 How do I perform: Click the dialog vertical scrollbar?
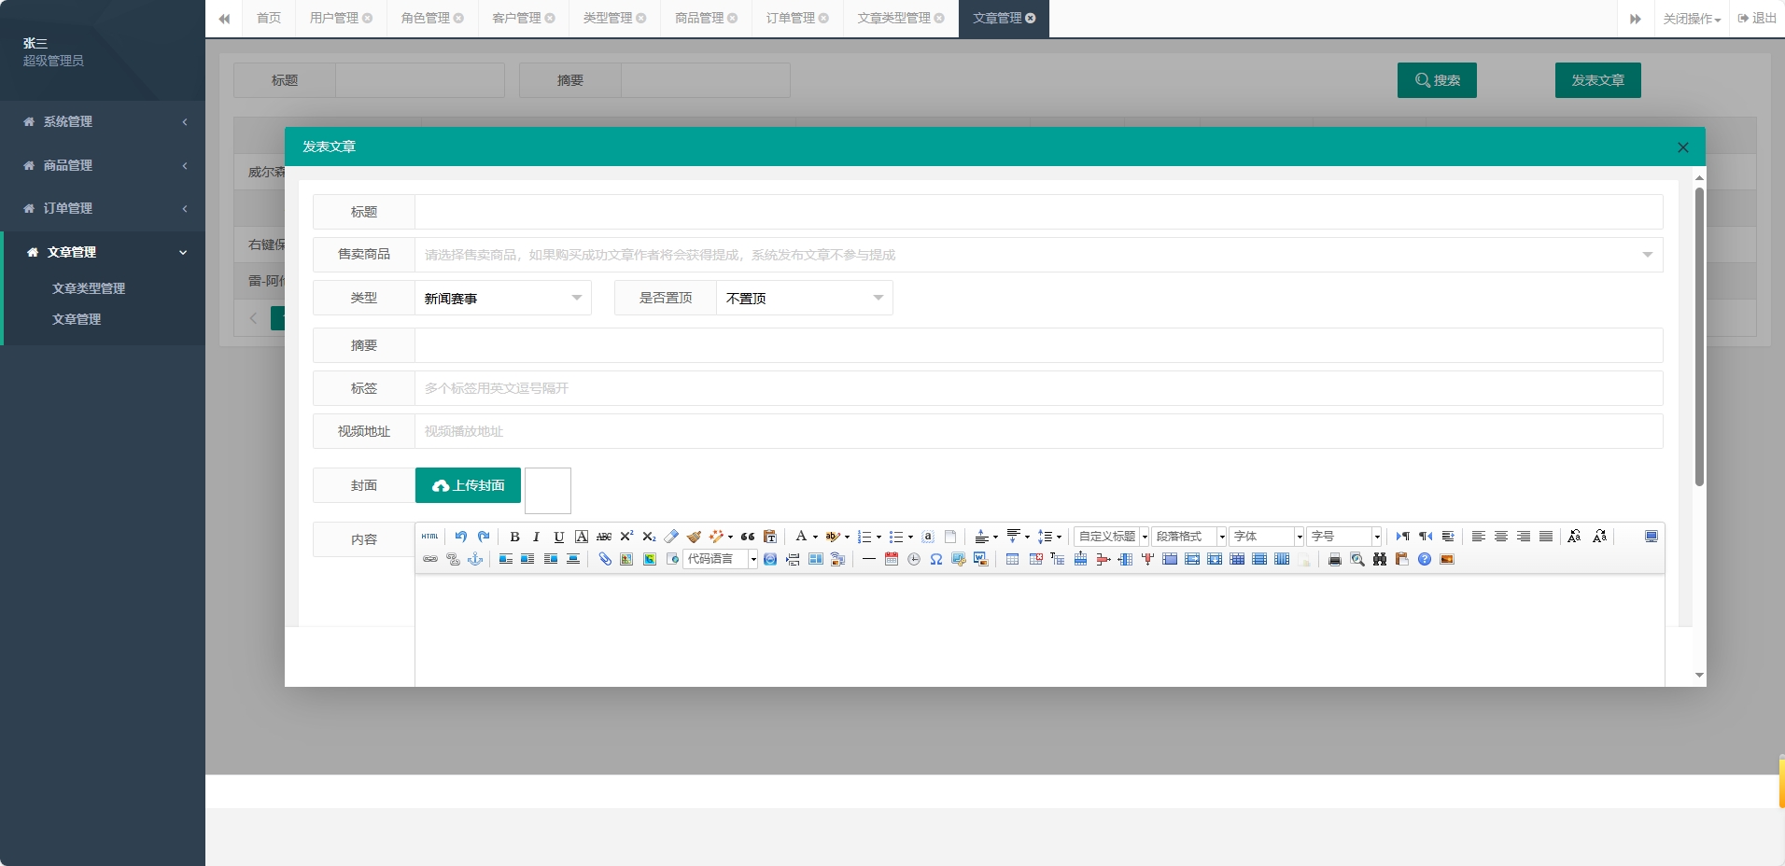(1699, 336)
